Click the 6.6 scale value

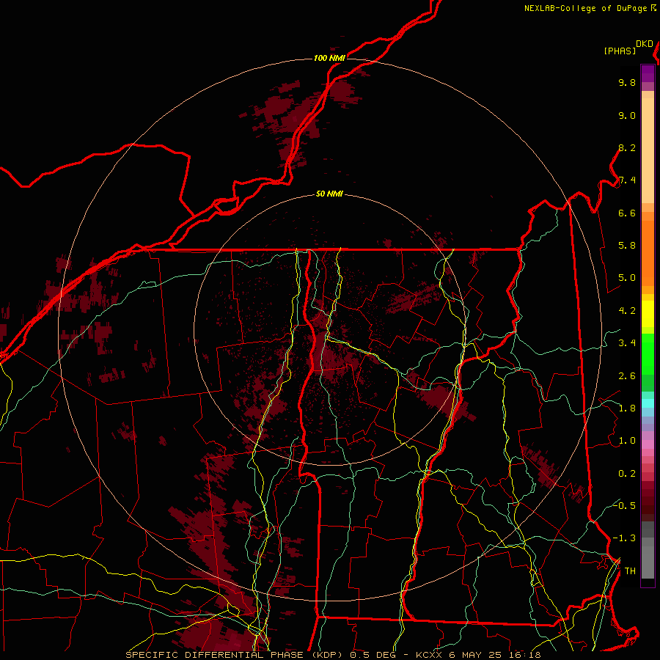(627, 213)
